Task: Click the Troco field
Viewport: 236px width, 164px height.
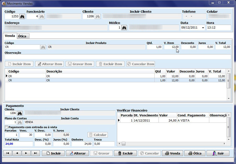Action: point(104,144)
